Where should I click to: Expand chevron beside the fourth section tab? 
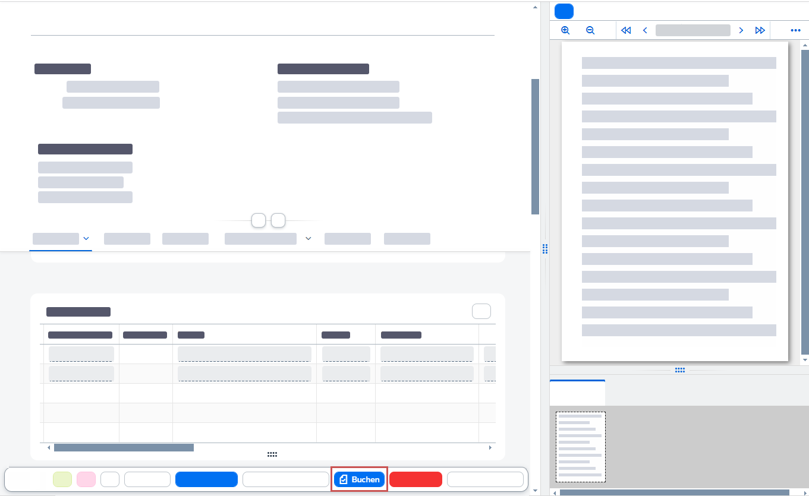308,239
